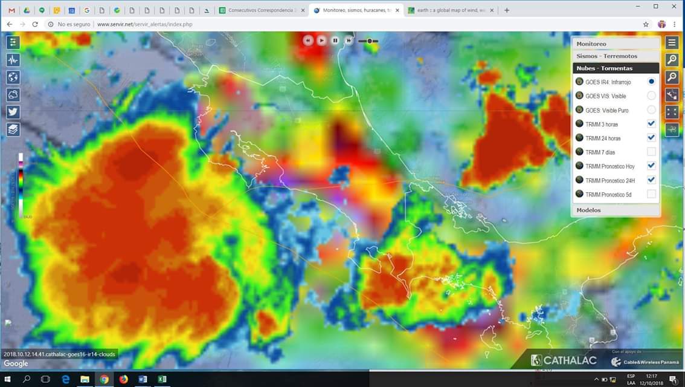Switch to Consecutivos Correspondencia tab
The height and width of the screenshot is (387, 685).
coord(261,10)
